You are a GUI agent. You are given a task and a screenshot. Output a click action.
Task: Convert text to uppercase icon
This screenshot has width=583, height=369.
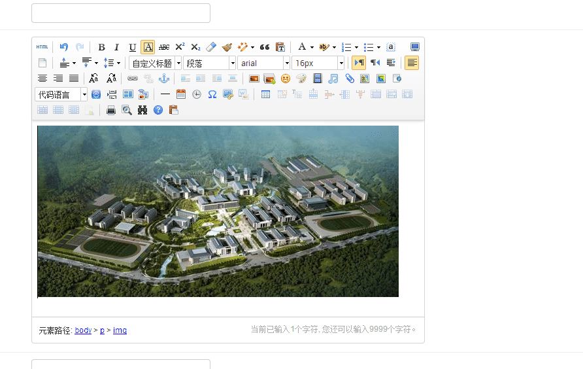pyautogui.click(x=93, y=79)
